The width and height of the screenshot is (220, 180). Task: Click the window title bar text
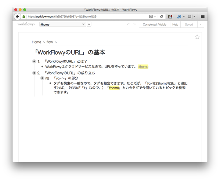(x=111, y=10)
